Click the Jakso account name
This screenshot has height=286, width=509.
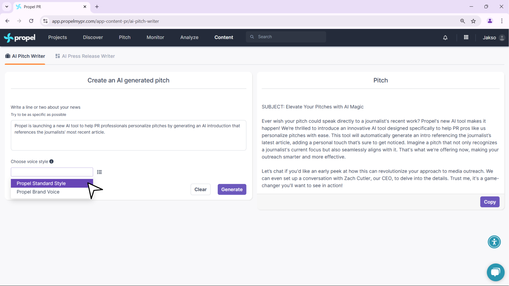[x=489, y=38]
